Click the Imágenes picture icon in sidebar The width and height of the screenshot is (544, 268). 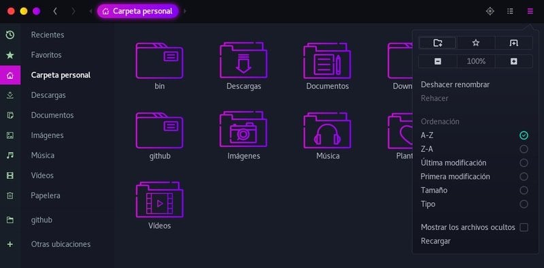point(10,135)
